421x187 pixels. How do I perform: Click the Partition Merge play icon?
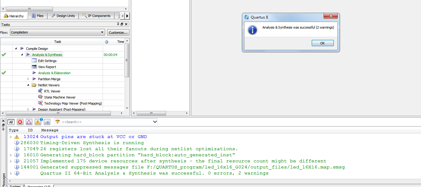coord(34,79)
